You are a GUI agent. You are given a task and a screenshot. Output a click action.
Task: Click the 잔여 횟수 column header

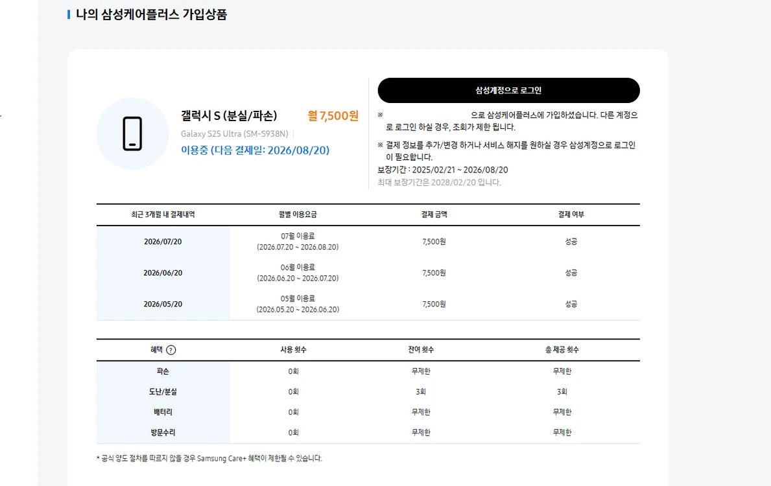point(421,350)
